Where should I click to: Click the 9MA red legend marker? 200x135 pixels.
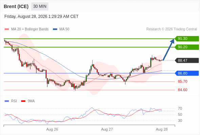coord(23,101)
